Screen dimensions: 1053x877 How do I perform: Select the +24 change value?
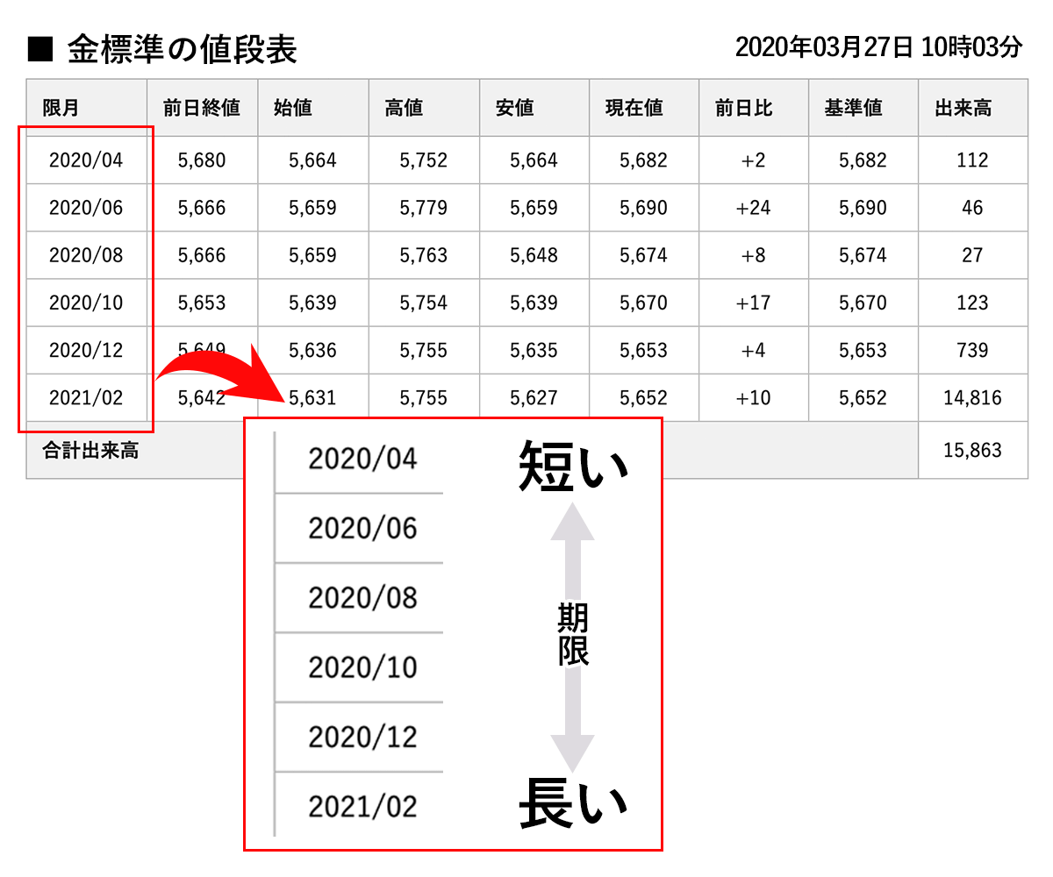coord(753,208)
